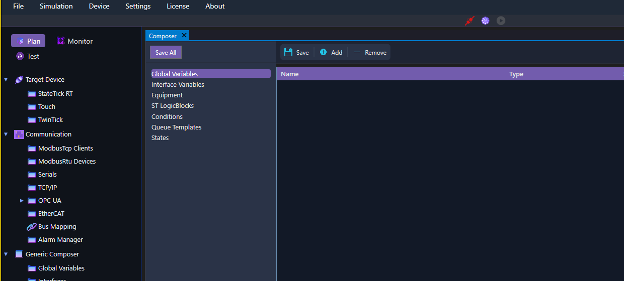The width and height of the screenshot is (624, 281).
Task: Select the EtherCAT label in tree
Action: [51, 213]
